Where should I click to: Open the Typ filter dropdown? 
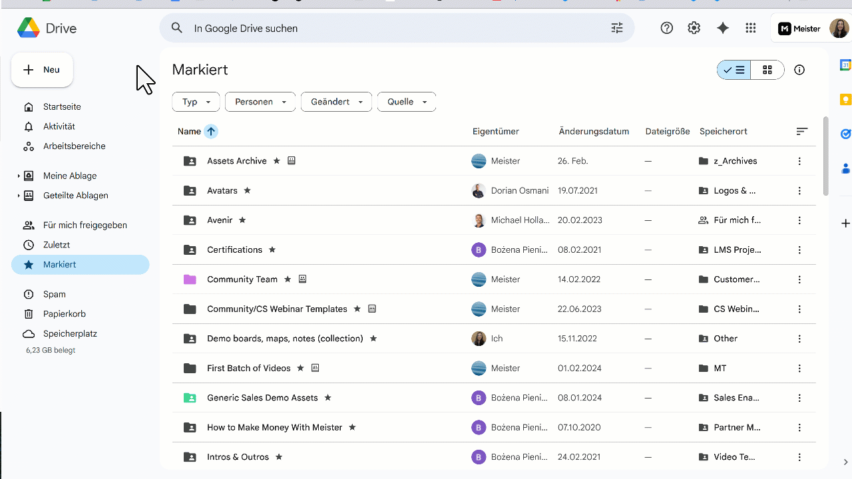pos(196,102)
